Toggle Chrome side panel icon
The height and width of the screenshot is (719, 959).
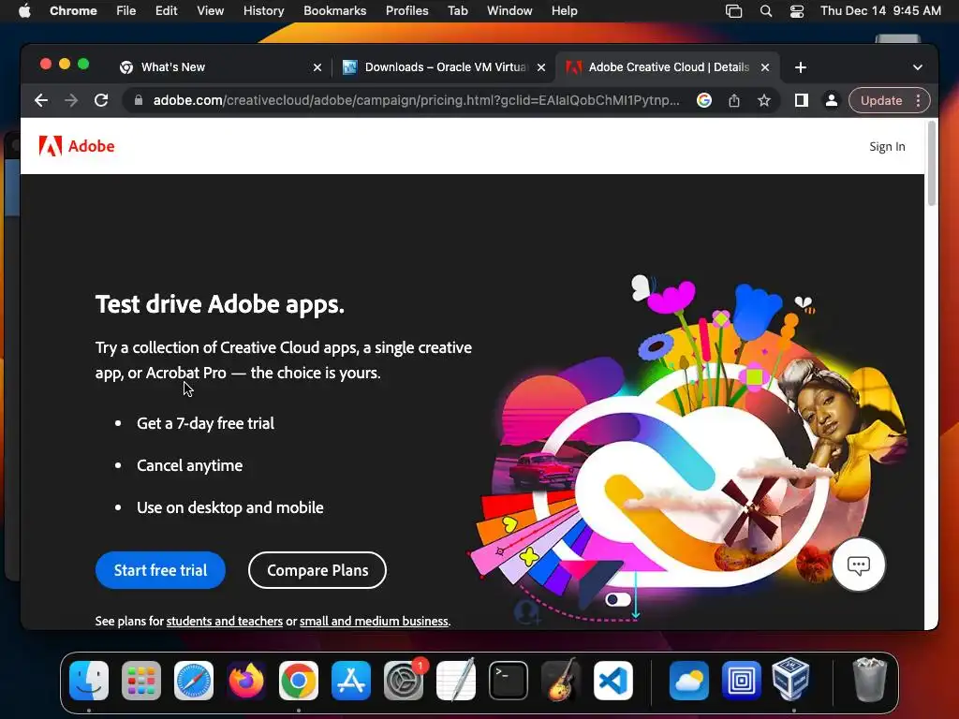coord(802,100)
